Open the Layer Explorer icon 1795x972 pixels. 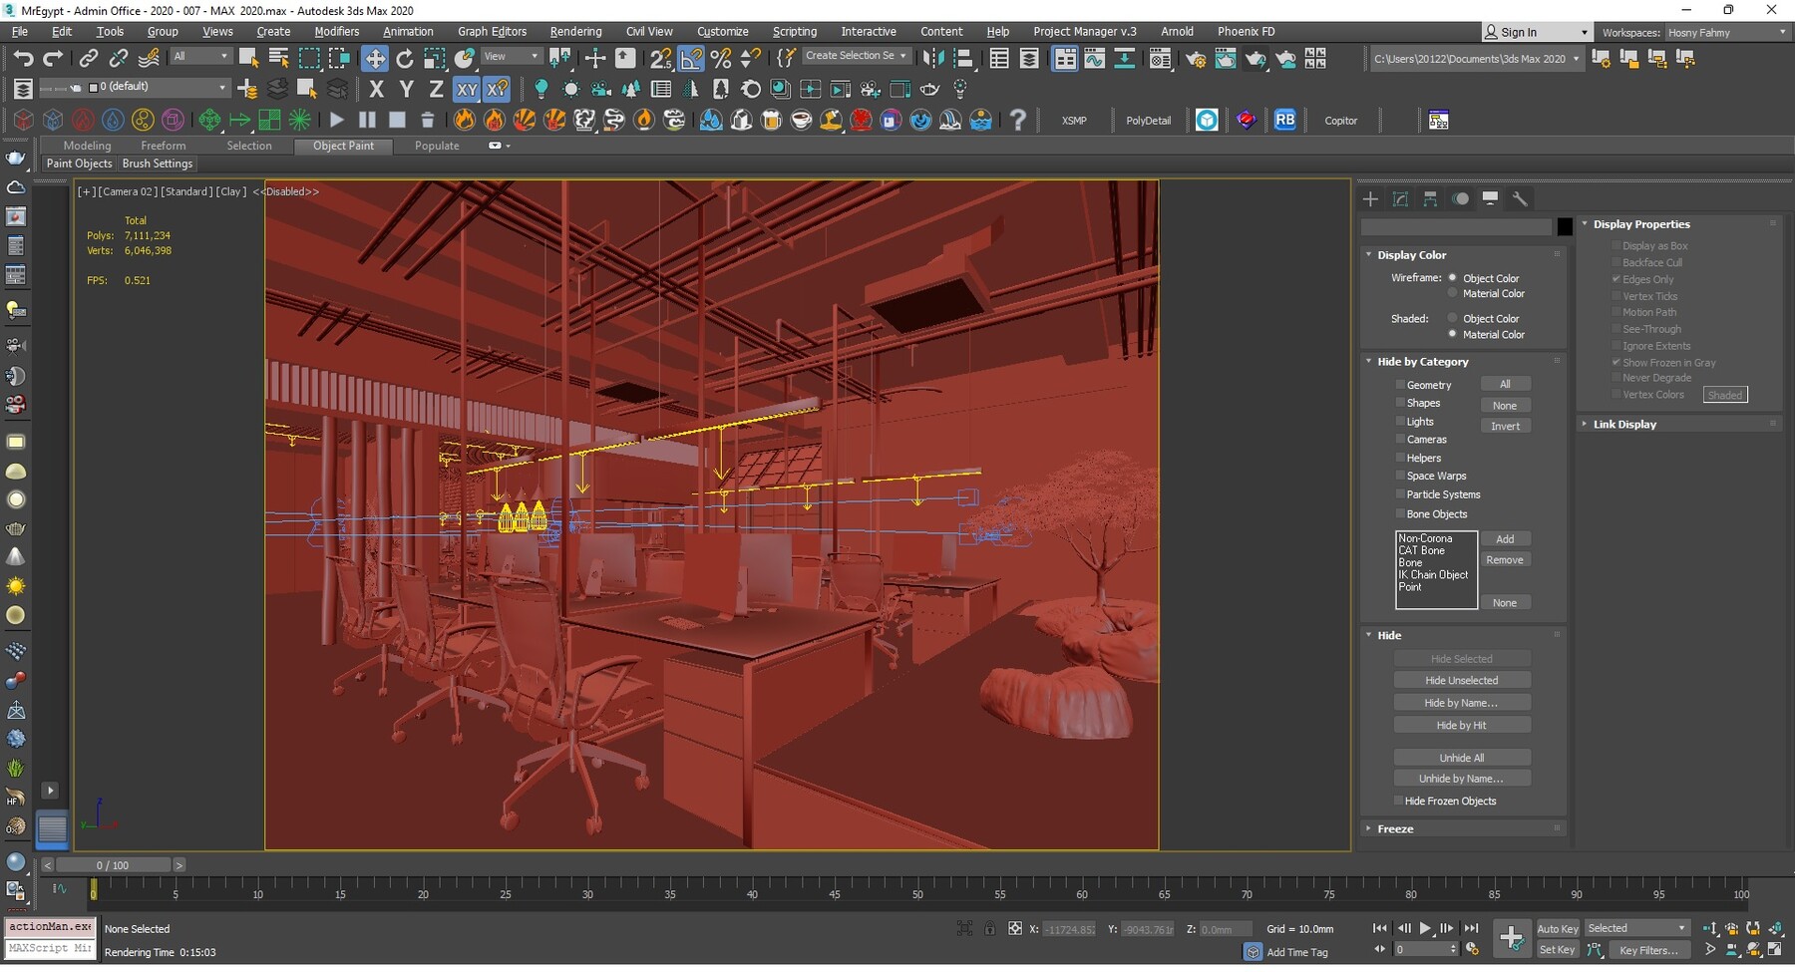click(x=1030, y=58)
